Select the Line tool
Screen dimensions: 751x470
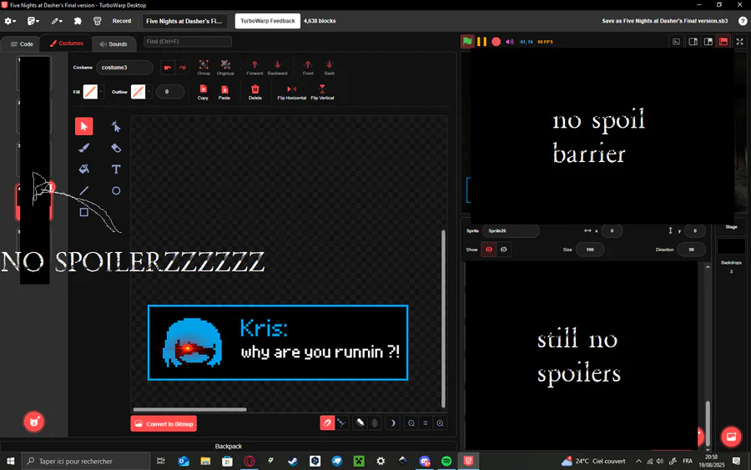(x=83, y=190)
